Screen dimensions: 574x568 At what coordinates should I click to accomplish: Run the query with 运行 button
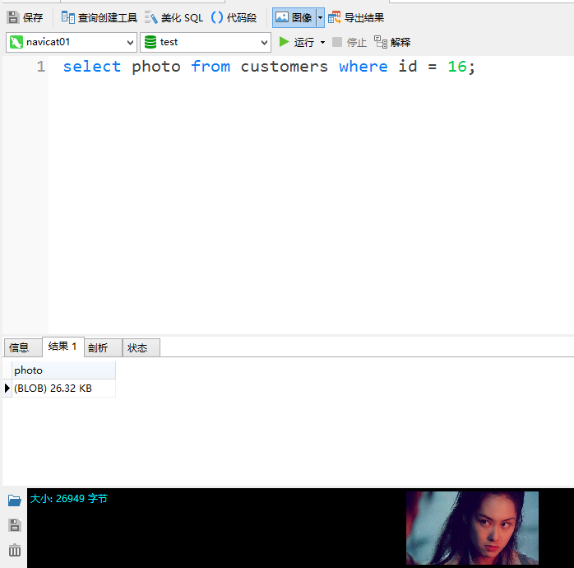click(296, 42)
